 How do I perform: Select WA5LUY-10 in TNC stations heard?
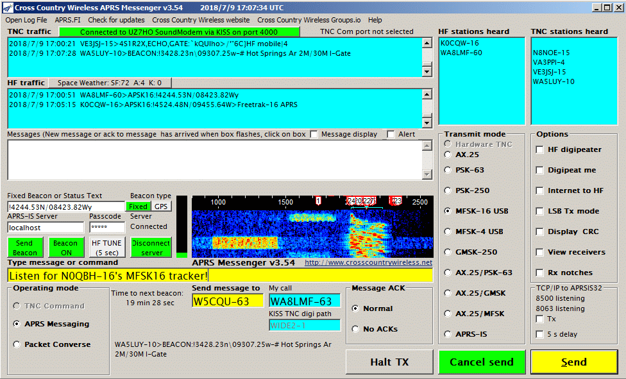pos(554,81)
